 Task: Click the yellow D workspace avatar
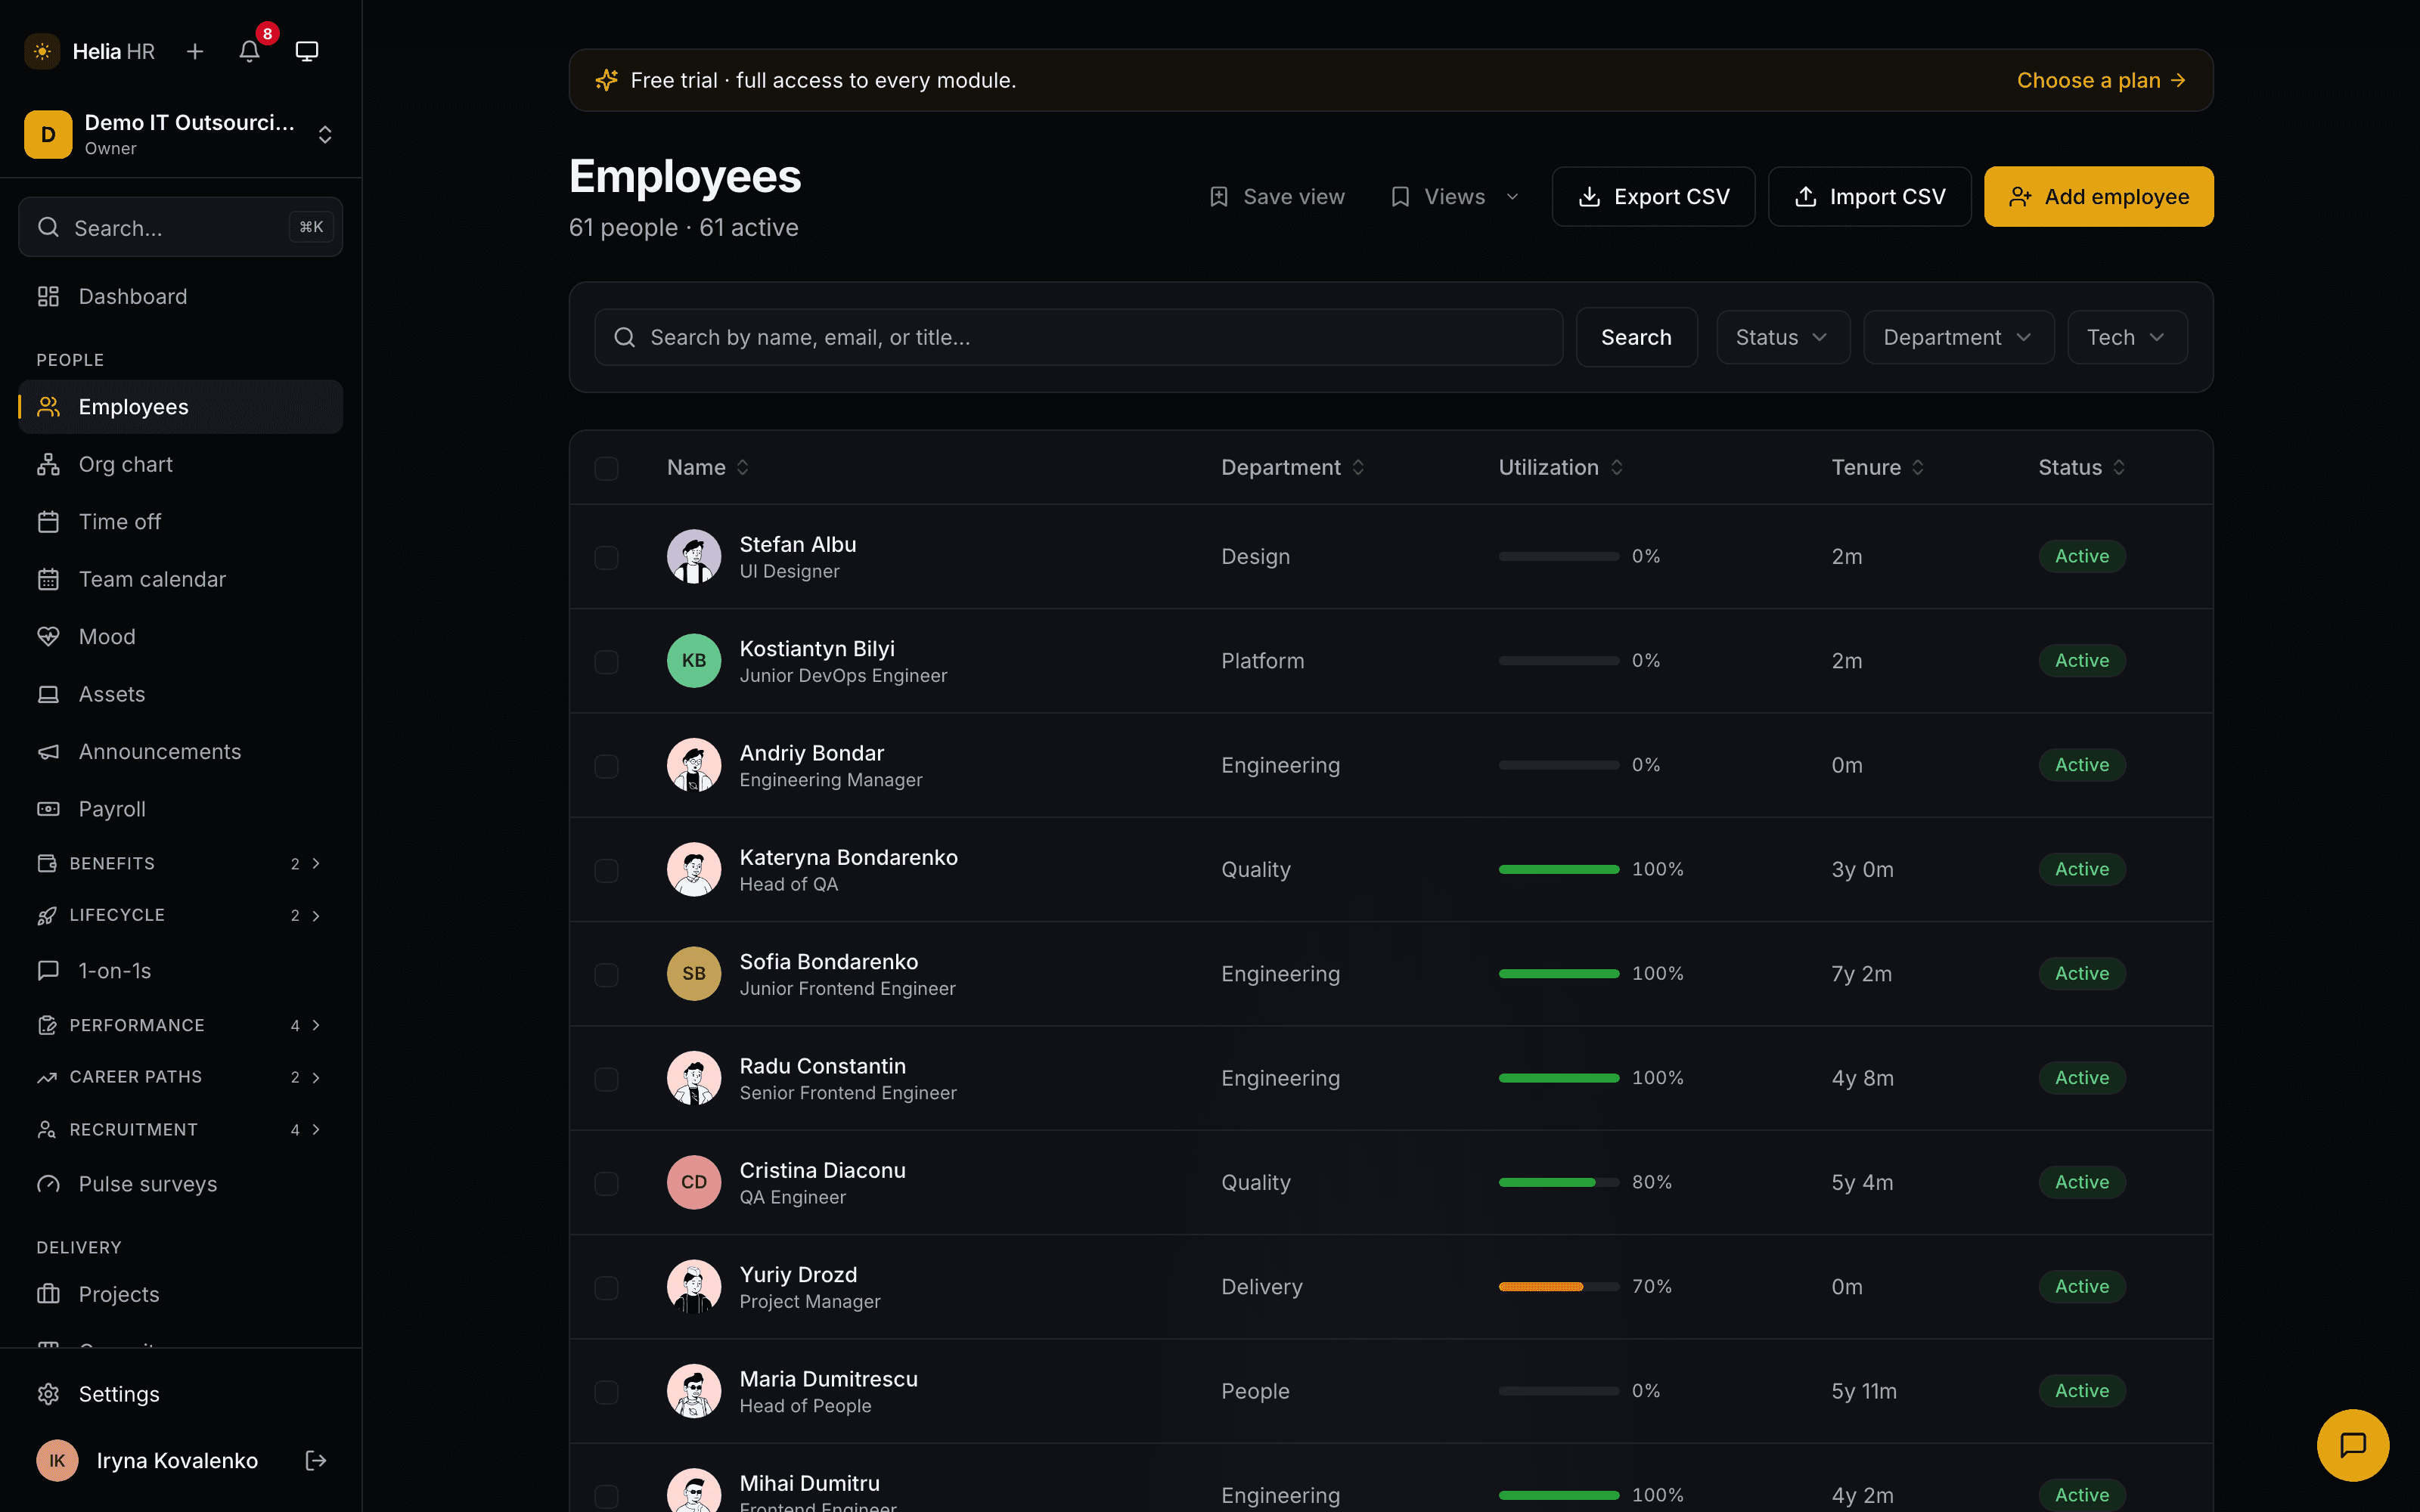tap(48, 134)
